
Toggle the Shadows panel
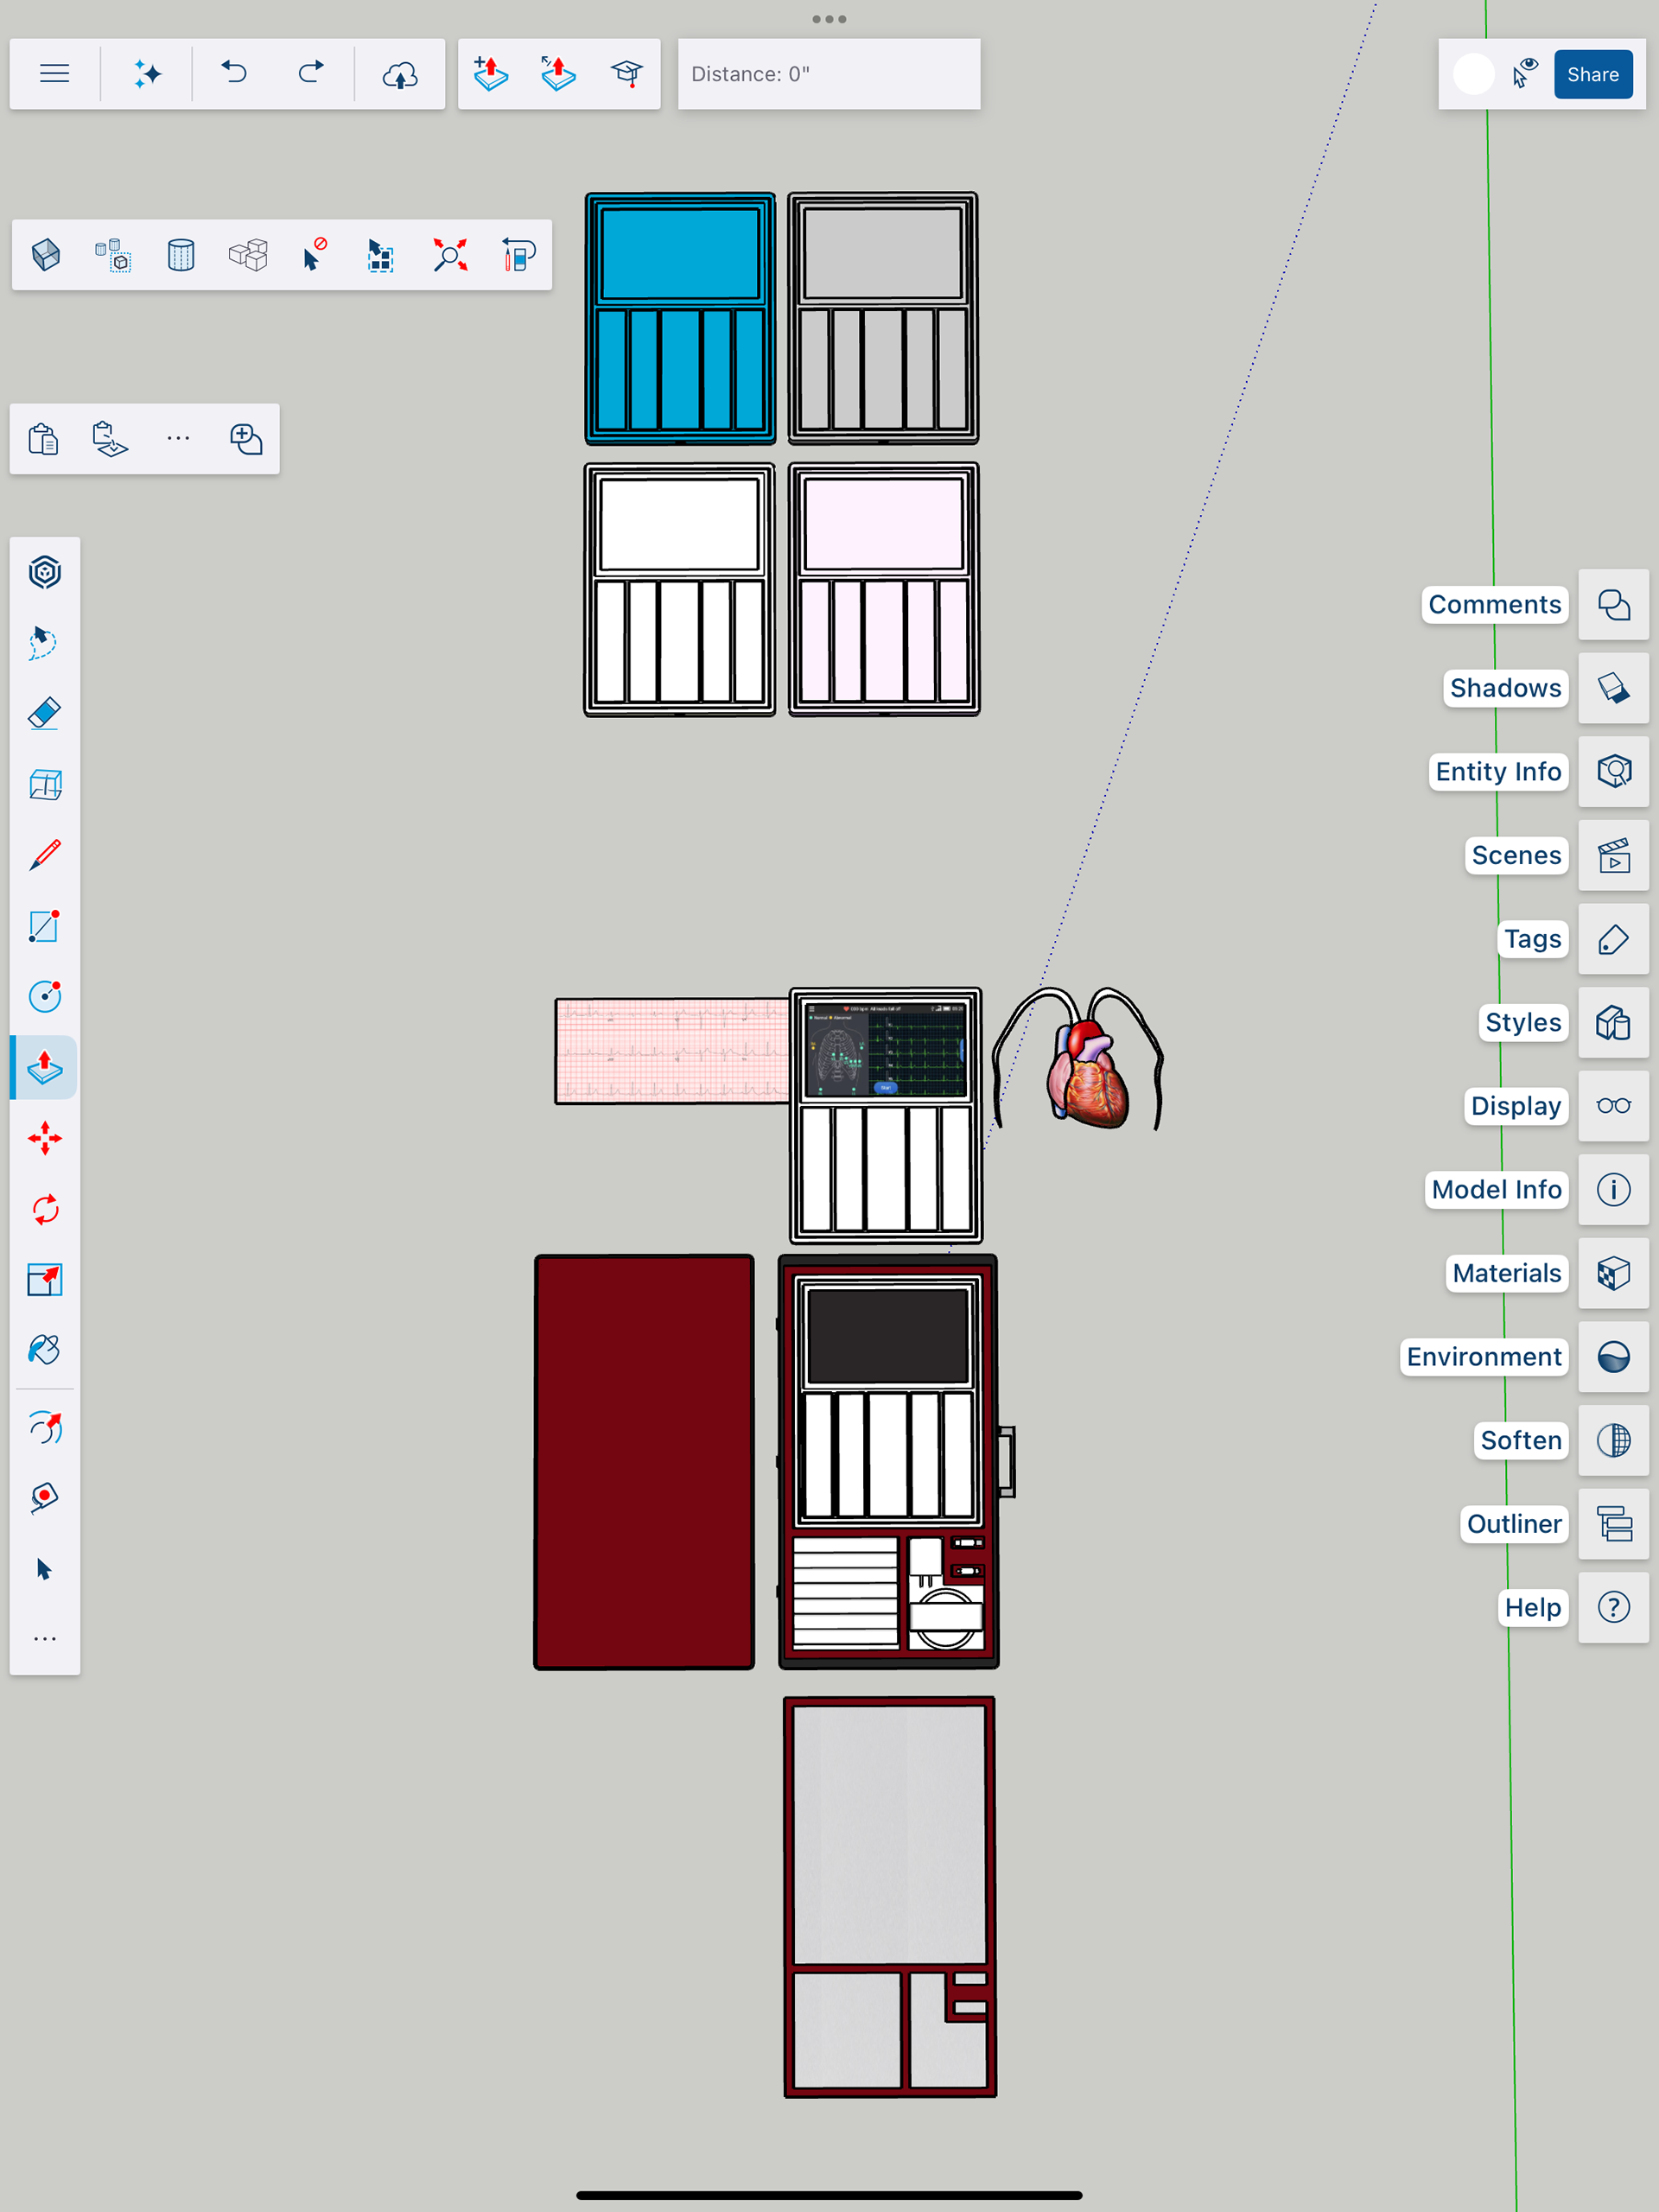(1613, 688)
